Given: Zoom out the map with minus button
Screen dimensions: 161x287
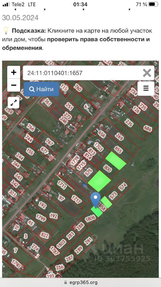Looking at the screenshot, I should pos(14,85).
